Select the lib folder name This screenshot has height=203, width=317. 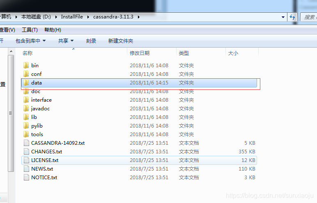pyautogui.click(x=34, y=117)
